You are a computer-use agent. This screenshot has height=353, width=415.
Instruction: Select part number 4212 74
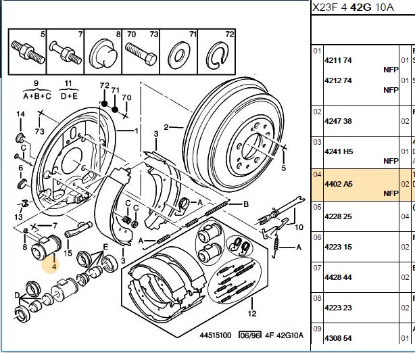click(338, 80)
